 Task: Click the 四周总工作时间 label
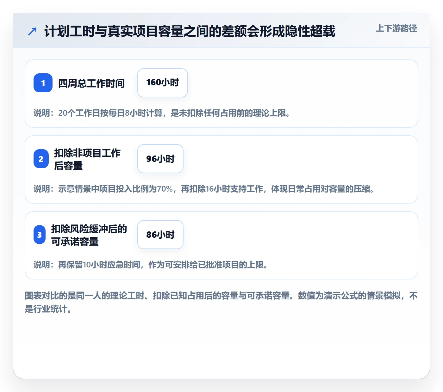pos(91,83)
